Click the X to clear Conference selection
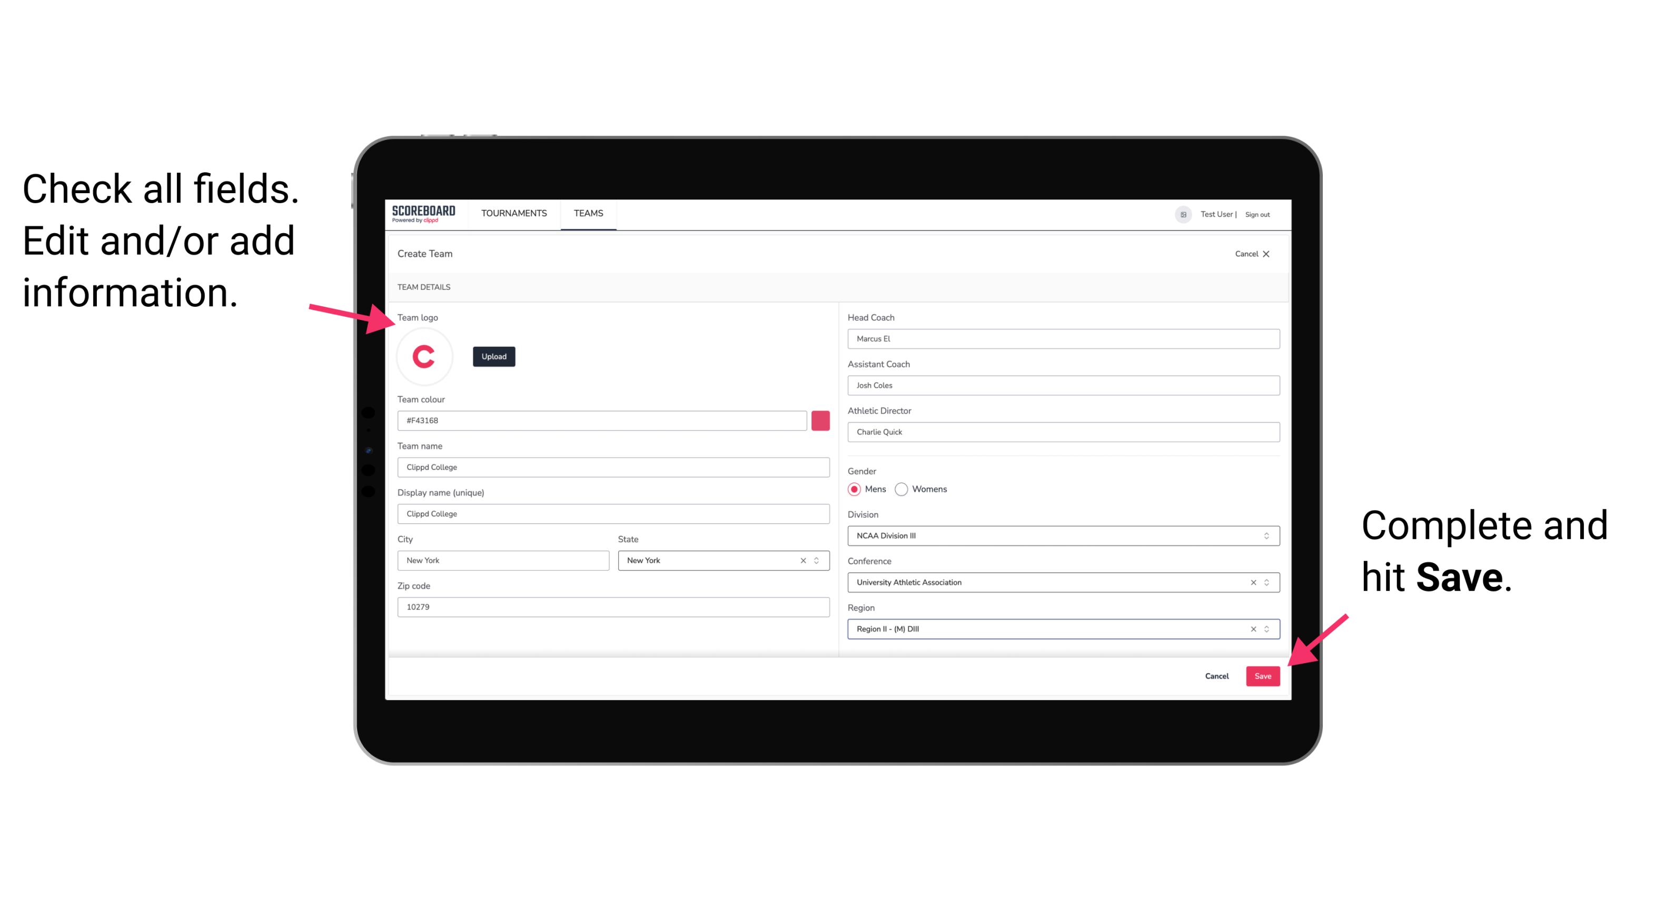Image resolution: width=1674 pixels, height=900 pixels. 1251,582
